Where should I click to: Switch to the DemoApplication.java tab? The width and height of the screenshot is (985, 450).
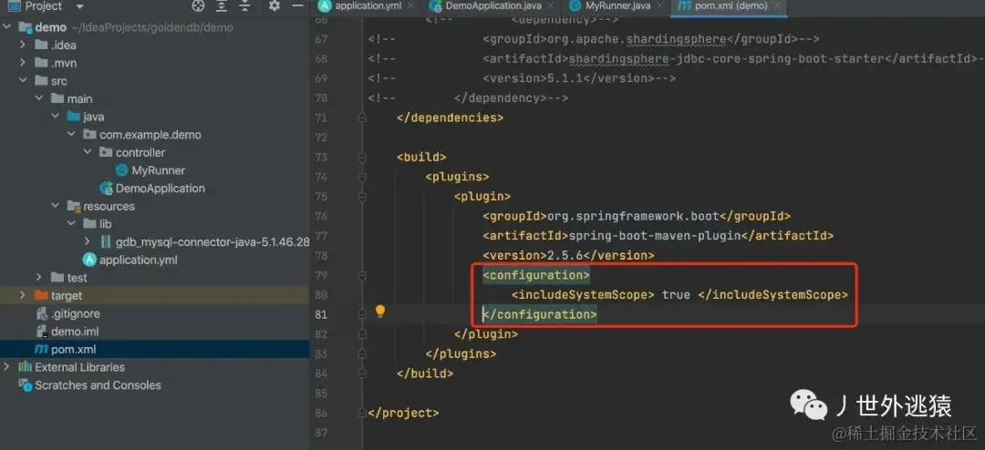click(x=491, y=5)
